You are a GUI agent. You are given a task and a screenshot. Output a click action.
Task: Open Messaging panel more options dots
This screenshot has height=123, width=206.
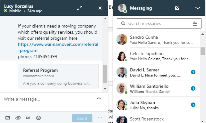pos(187,8)
